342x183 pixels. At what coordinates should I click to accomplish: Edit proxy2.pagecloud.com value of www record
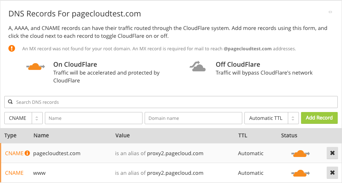[175, 173]
